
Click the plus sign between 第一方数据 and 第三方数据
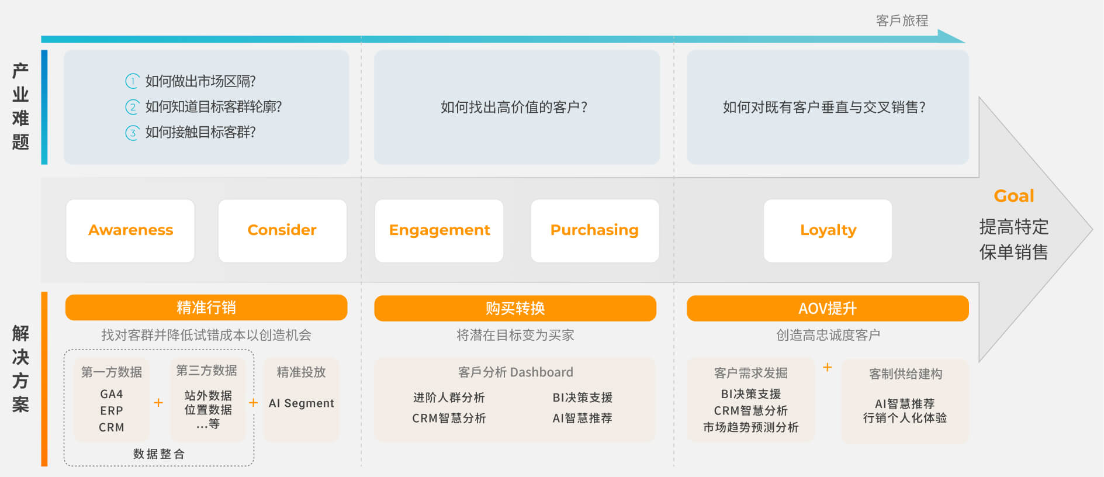tap(158, 403)
